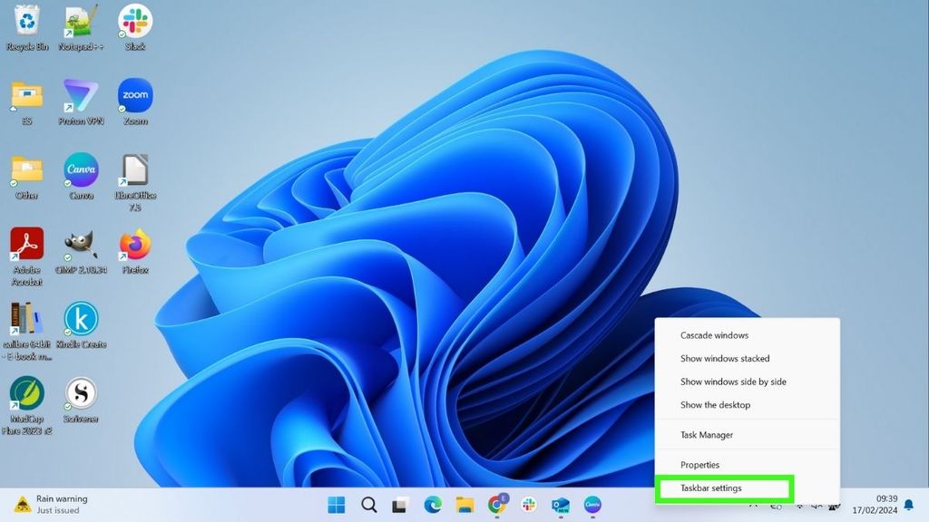This screenshot has width=929, height=522.
Task: Open the notifications bell in system tray
Action: pos(908,505)
